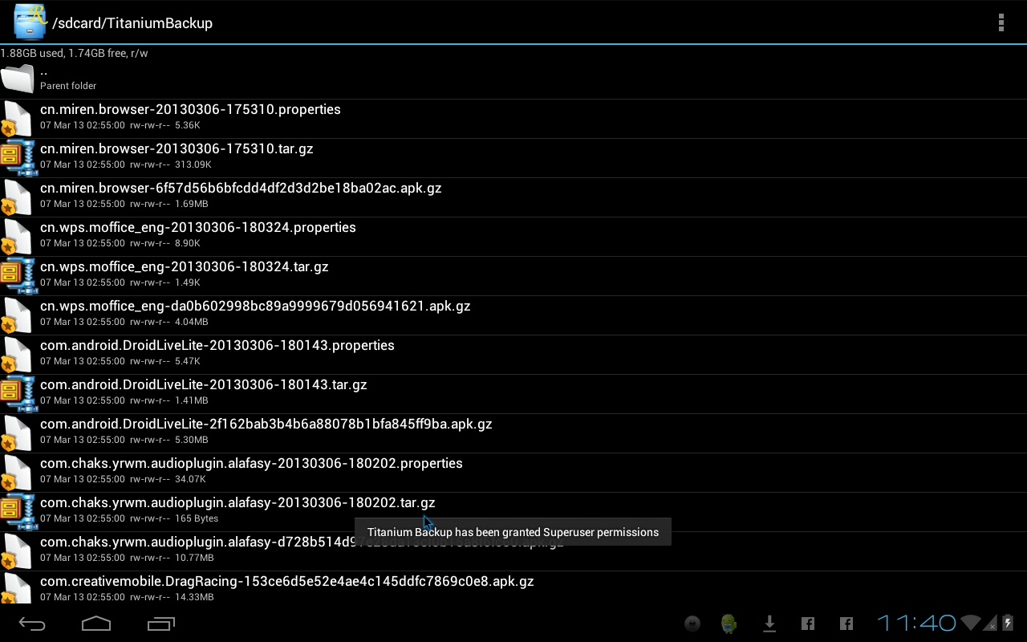The height and width of the screenshot is (642, 1027).
Task: Open cn.miren.browser-6f57d56b6bfcdd4df2d3d2be18ba02ac.apk.gz file name
Action: pos(241,188)
